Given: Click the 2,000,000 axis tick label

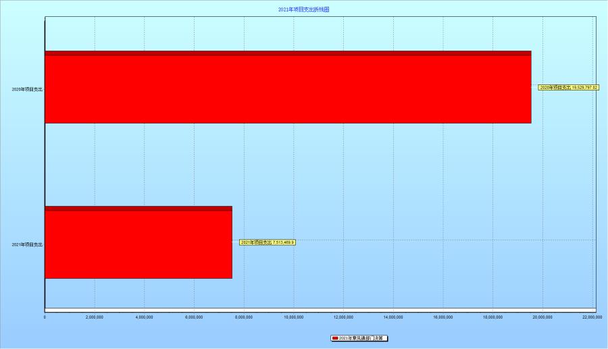Looking at the screenshot, I should pyautogui.click(x=95, y=316).
